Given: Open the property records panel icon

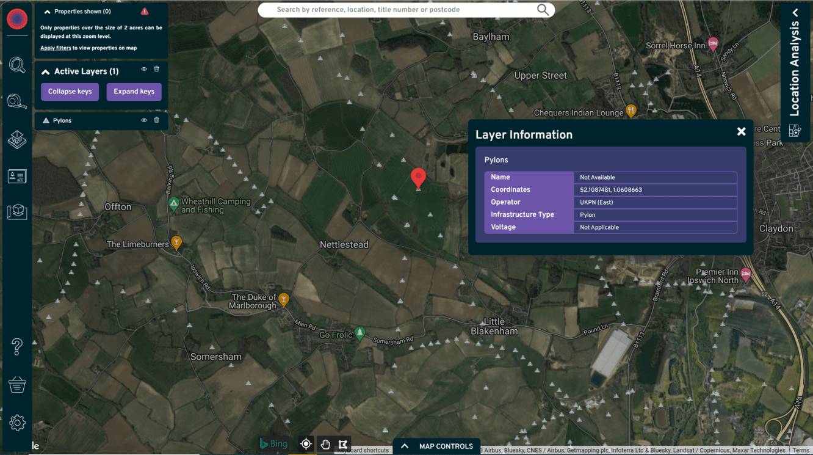Looking at the screenshot, I should click(x=17, y=176).
